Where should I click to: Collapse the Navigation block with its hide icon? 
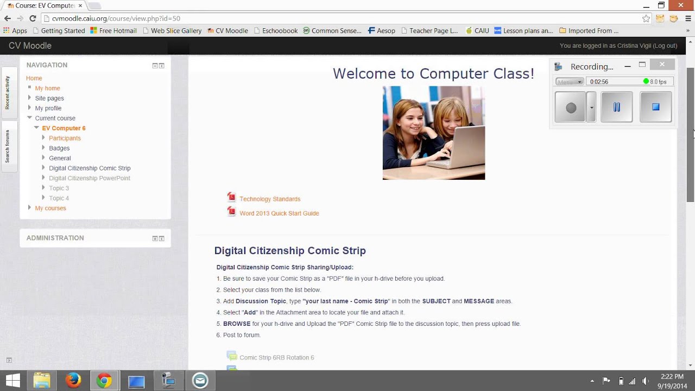point(155,66)
